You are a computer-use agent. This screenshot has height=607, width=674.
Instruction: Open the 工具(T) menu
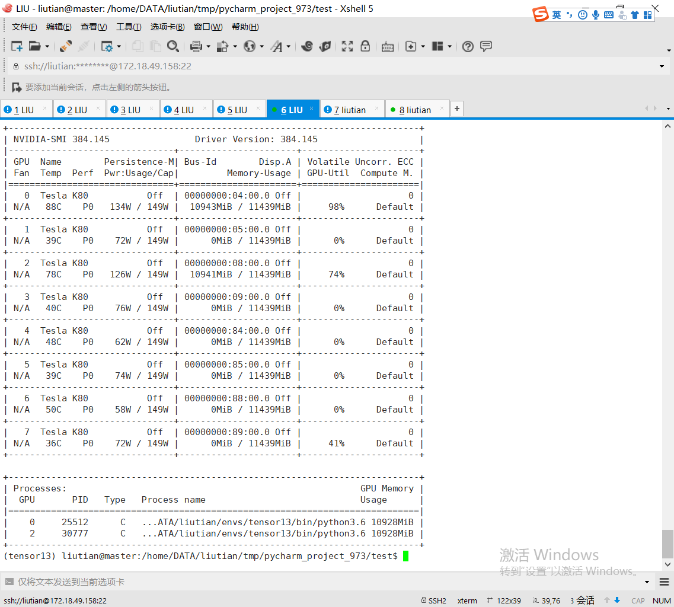coord(129,27)
